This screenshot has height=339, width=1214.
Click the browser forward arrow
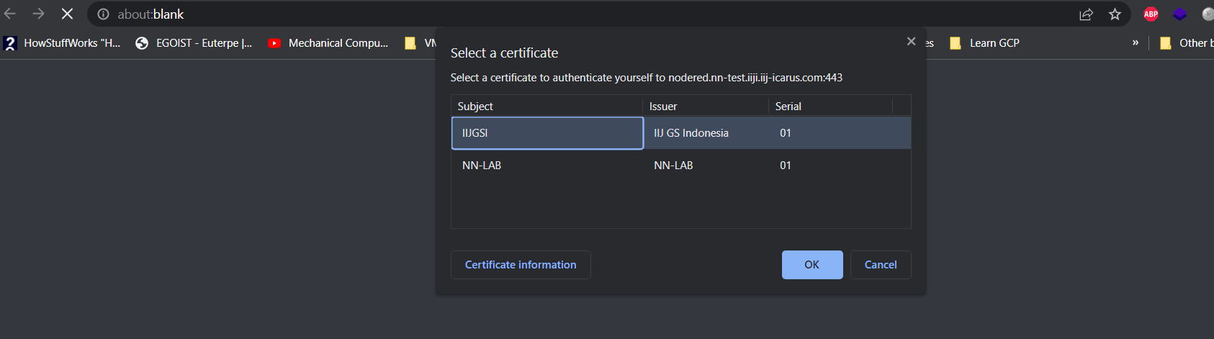38,14
